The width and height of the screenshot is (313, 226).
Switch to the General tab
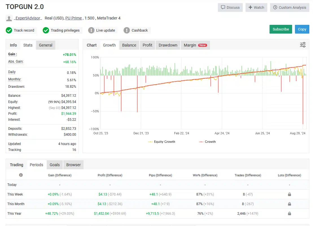coord(45,45)
